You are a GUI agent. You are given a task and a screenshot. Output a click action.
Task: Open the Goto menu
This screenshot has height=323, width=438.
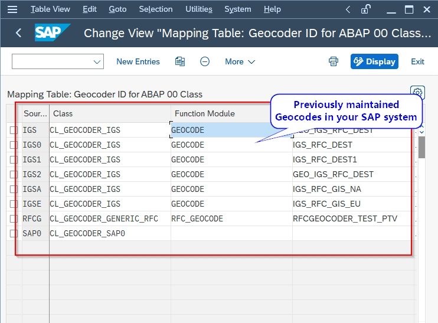[x=117, y=9]
